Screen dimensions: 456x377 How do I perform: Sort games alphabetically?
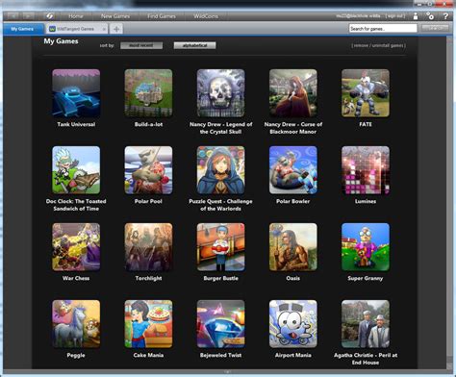[194, 45]
